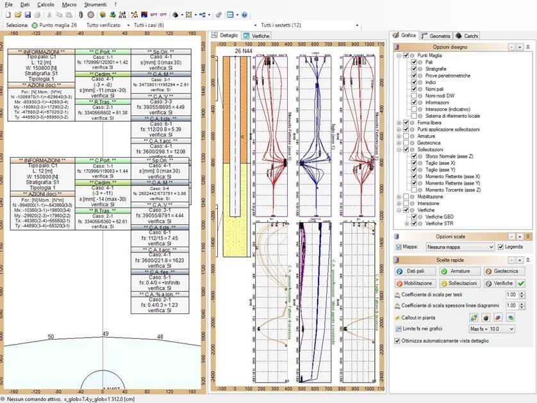Select the CPT toolbar icon

tap(163, 15)
